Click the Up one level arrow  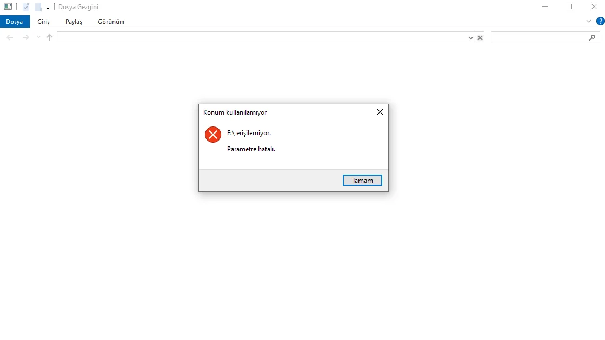(49, 37)
